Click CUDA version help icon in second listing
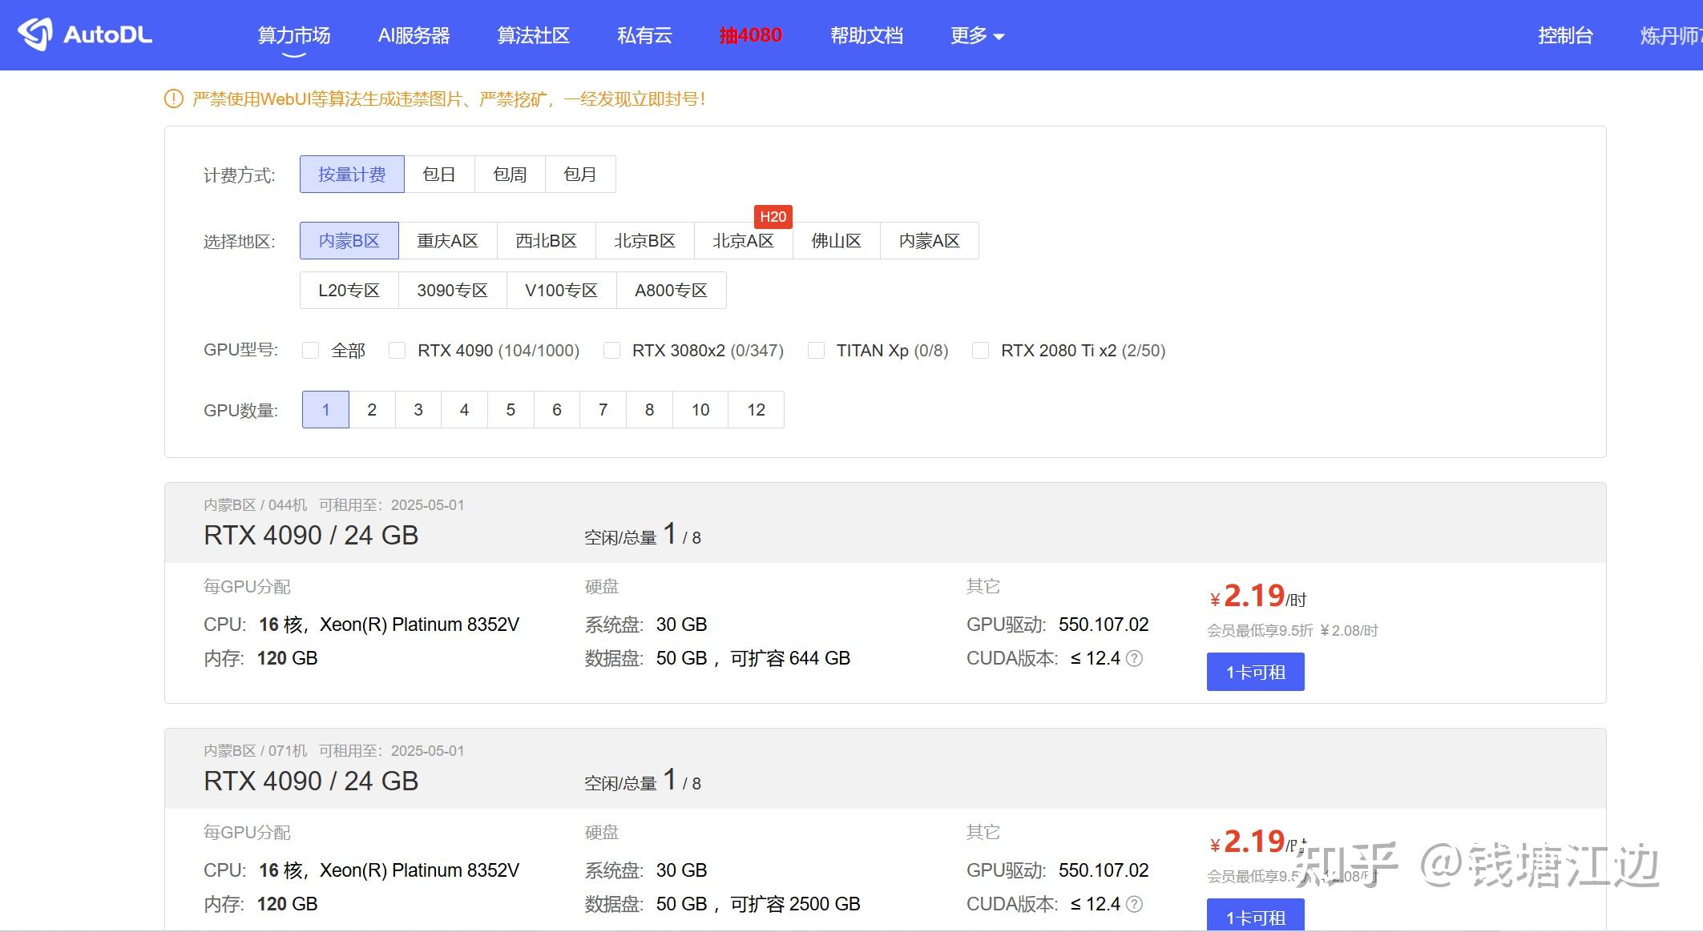This screenshot has width=1703, height=932. click(1134, 904)
